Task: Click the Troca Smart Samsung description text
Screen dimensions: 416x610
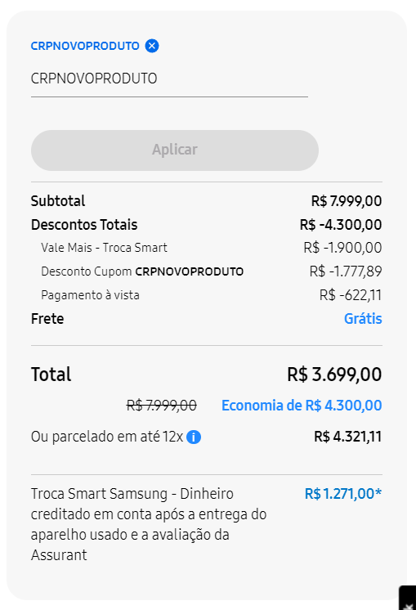Action: pyautogui.click(x=149, y=524)
